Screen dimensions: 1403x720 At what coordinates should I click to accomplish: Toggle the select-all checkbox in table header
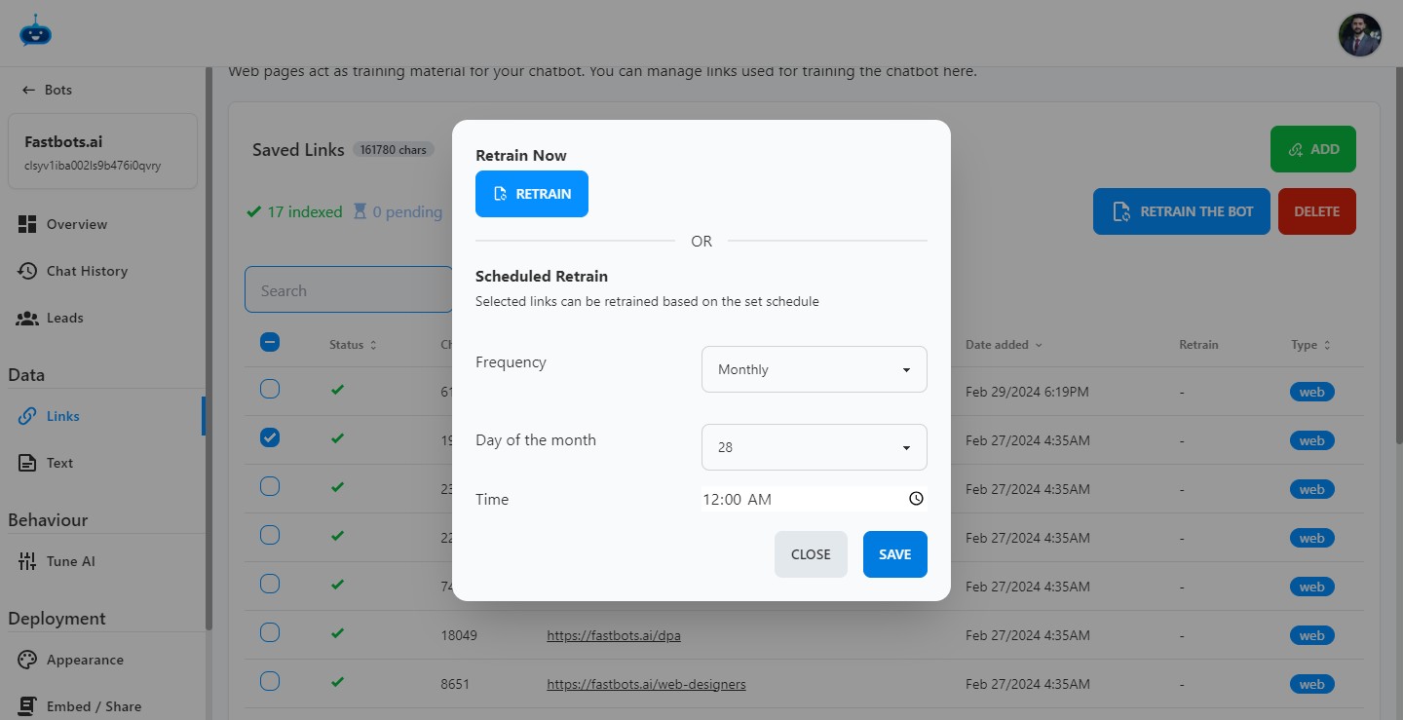tap(270, 342)
